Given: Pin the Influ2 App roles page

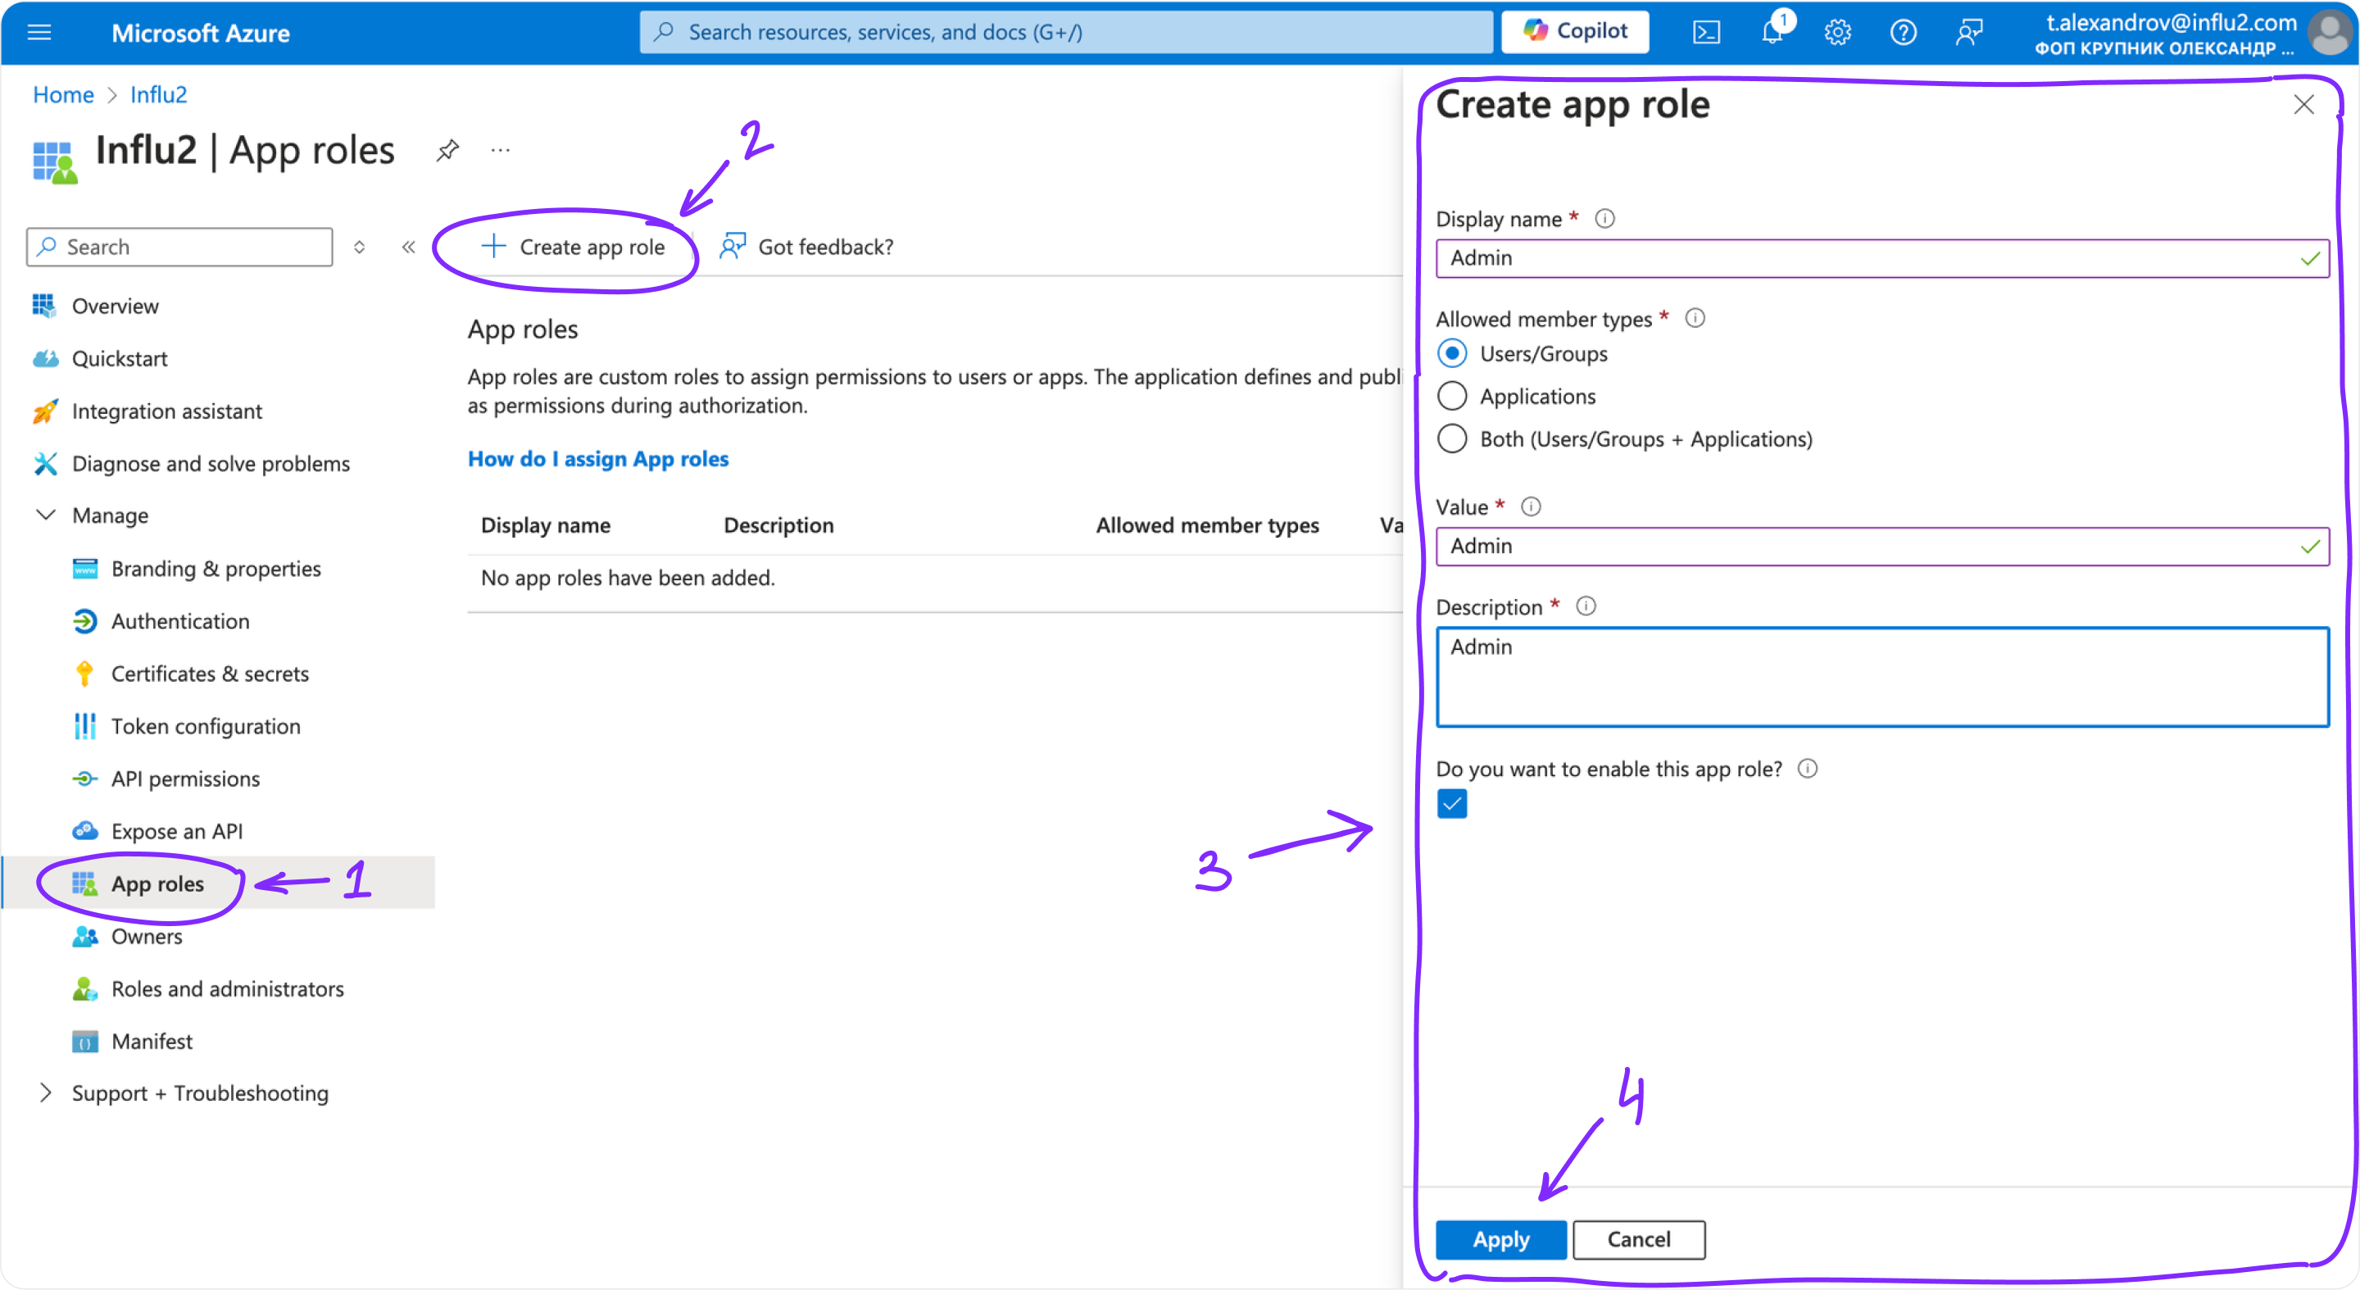Looking at the screenshot, I should point(447,150).
